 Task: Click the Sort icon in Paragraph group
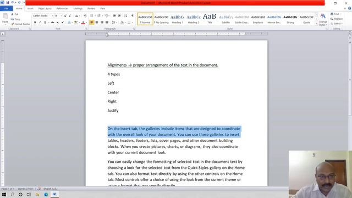coord(126,16)
